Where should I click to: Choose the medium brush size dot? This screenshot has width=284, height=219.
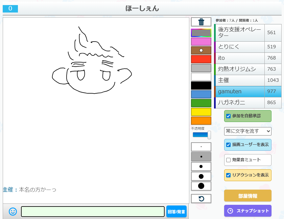point(201,167)
